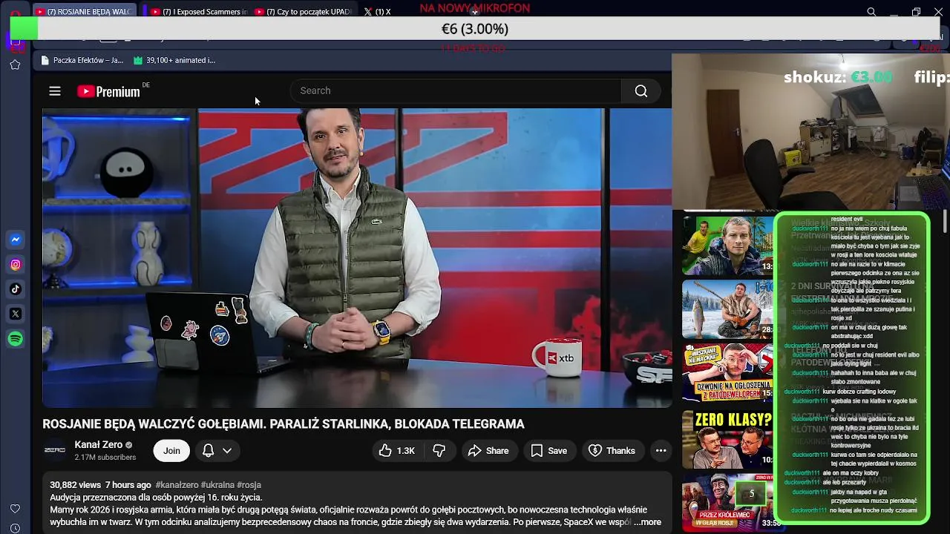Dislike the video with the thumbs-down button
The width and height of the screenshot is (950, 534).
439,450
